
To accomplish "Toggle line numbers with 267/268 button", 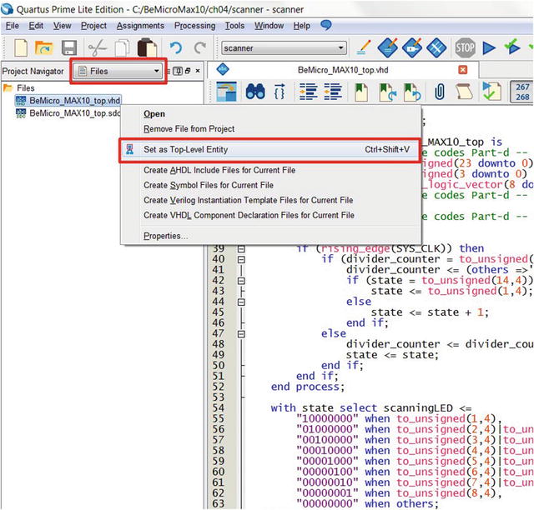I will (521, 92).
